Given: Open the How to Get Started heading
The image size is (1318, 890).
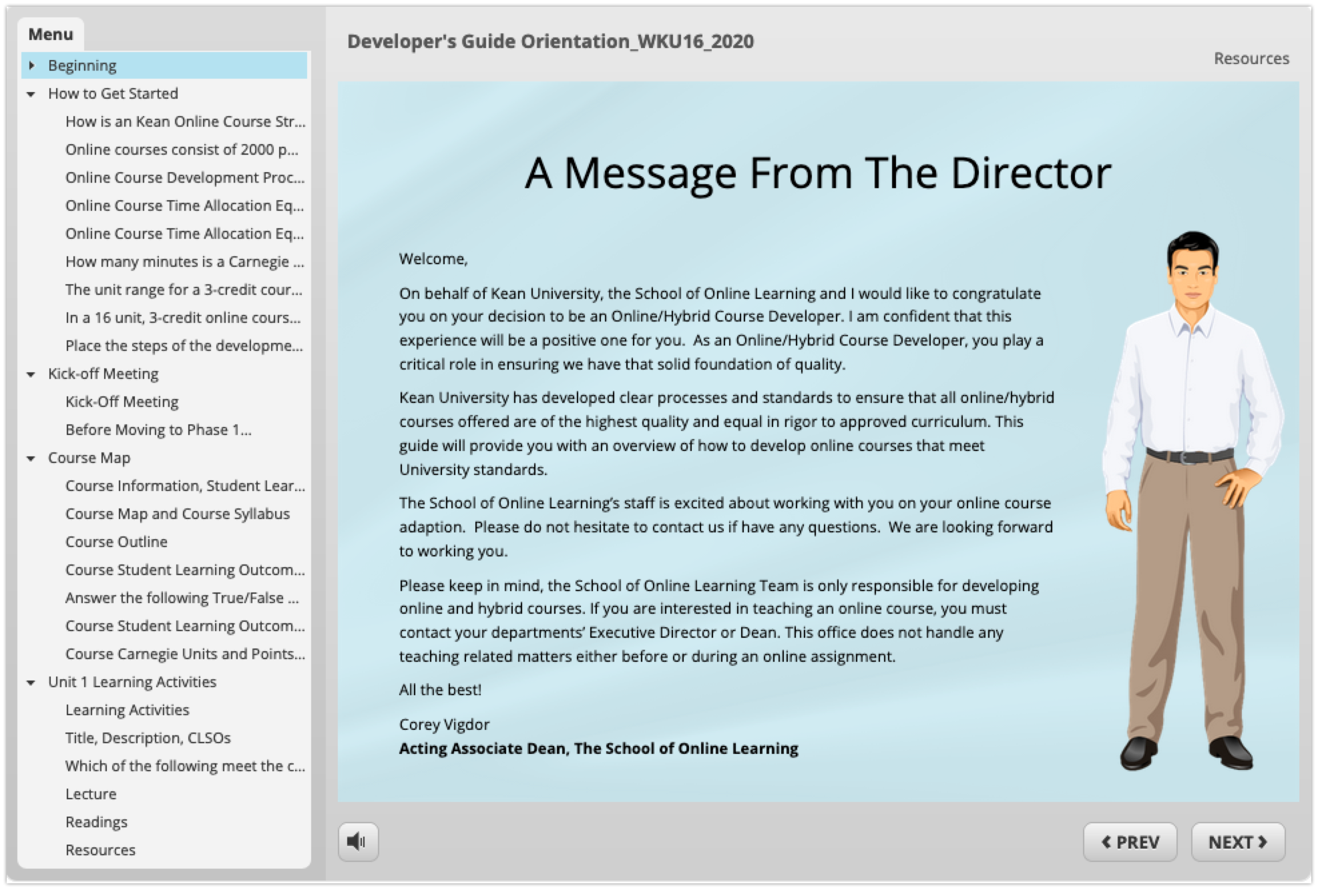Looking at the screenshot, I should 113,93.
